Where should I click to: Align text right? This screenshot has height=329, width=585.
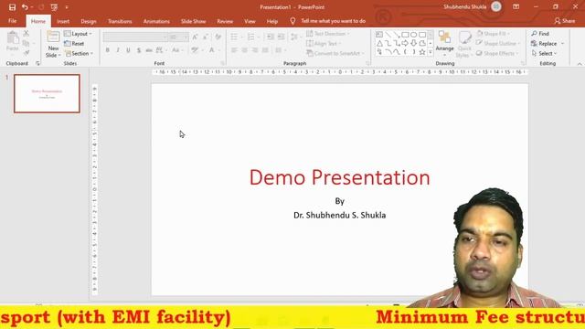point(255,50)
